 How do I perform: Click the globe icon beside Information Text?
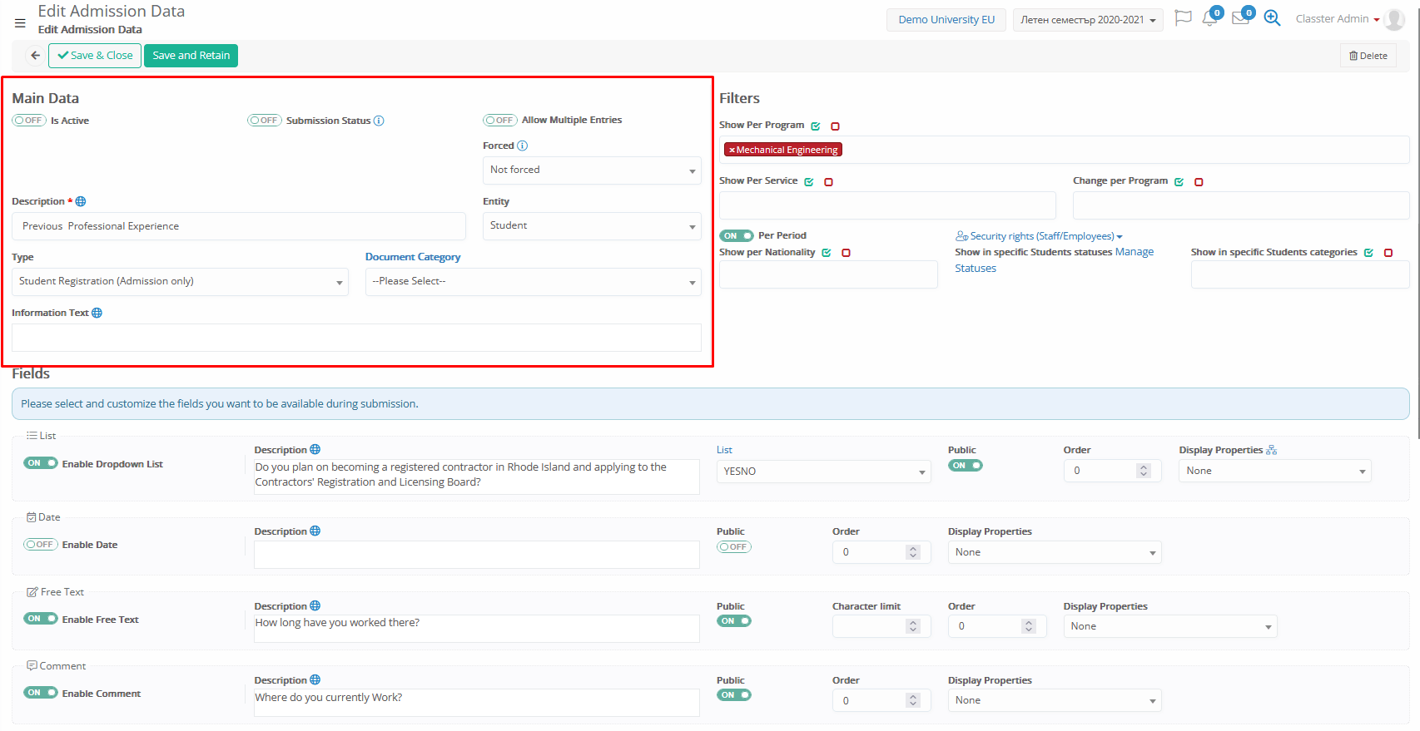point(97,313)
